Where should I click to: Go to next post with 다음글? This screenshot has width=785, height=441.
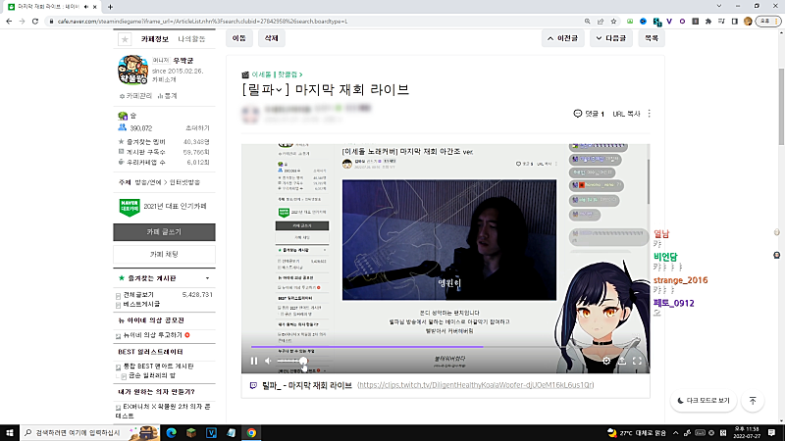pos(610,38)
